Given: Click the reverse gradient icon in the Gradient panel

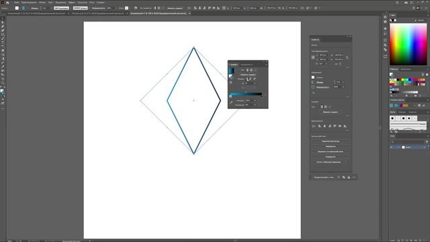Looking at the screenshot, I should pos(231,82).
